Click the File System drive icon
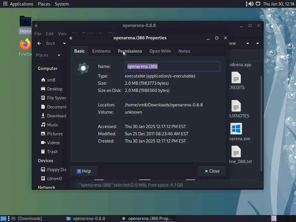The image size is (296, 222). [43, 98]
